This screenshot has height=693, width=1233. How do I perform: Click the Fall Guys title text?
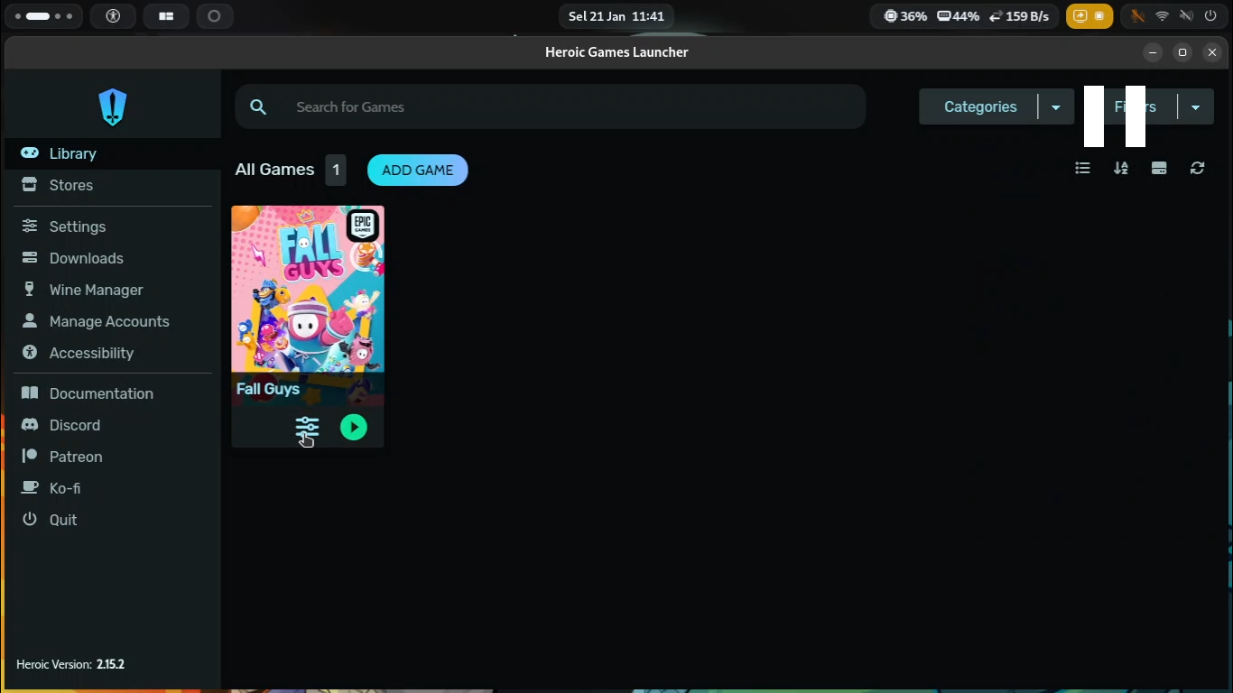[268, 389]
